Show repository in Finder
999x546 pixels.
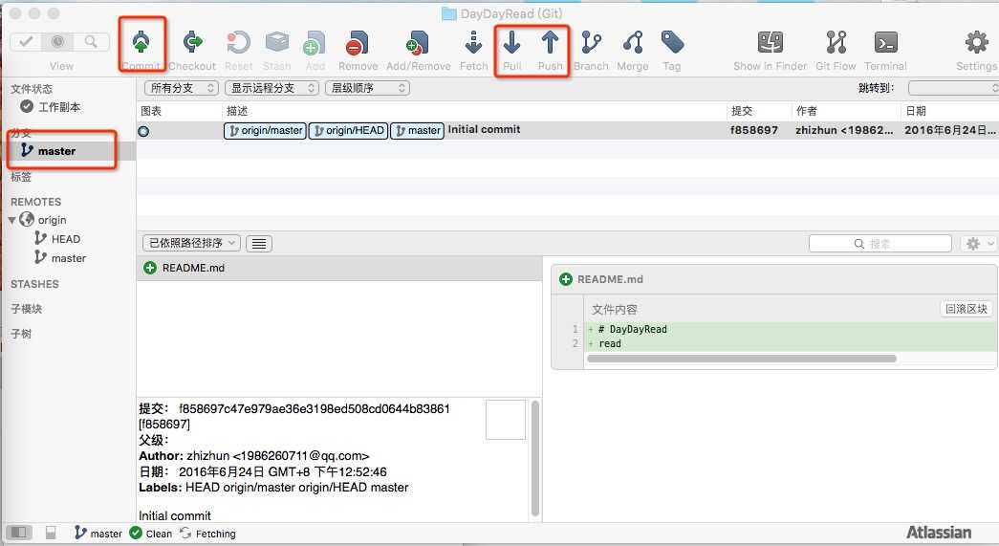[771, 43]
